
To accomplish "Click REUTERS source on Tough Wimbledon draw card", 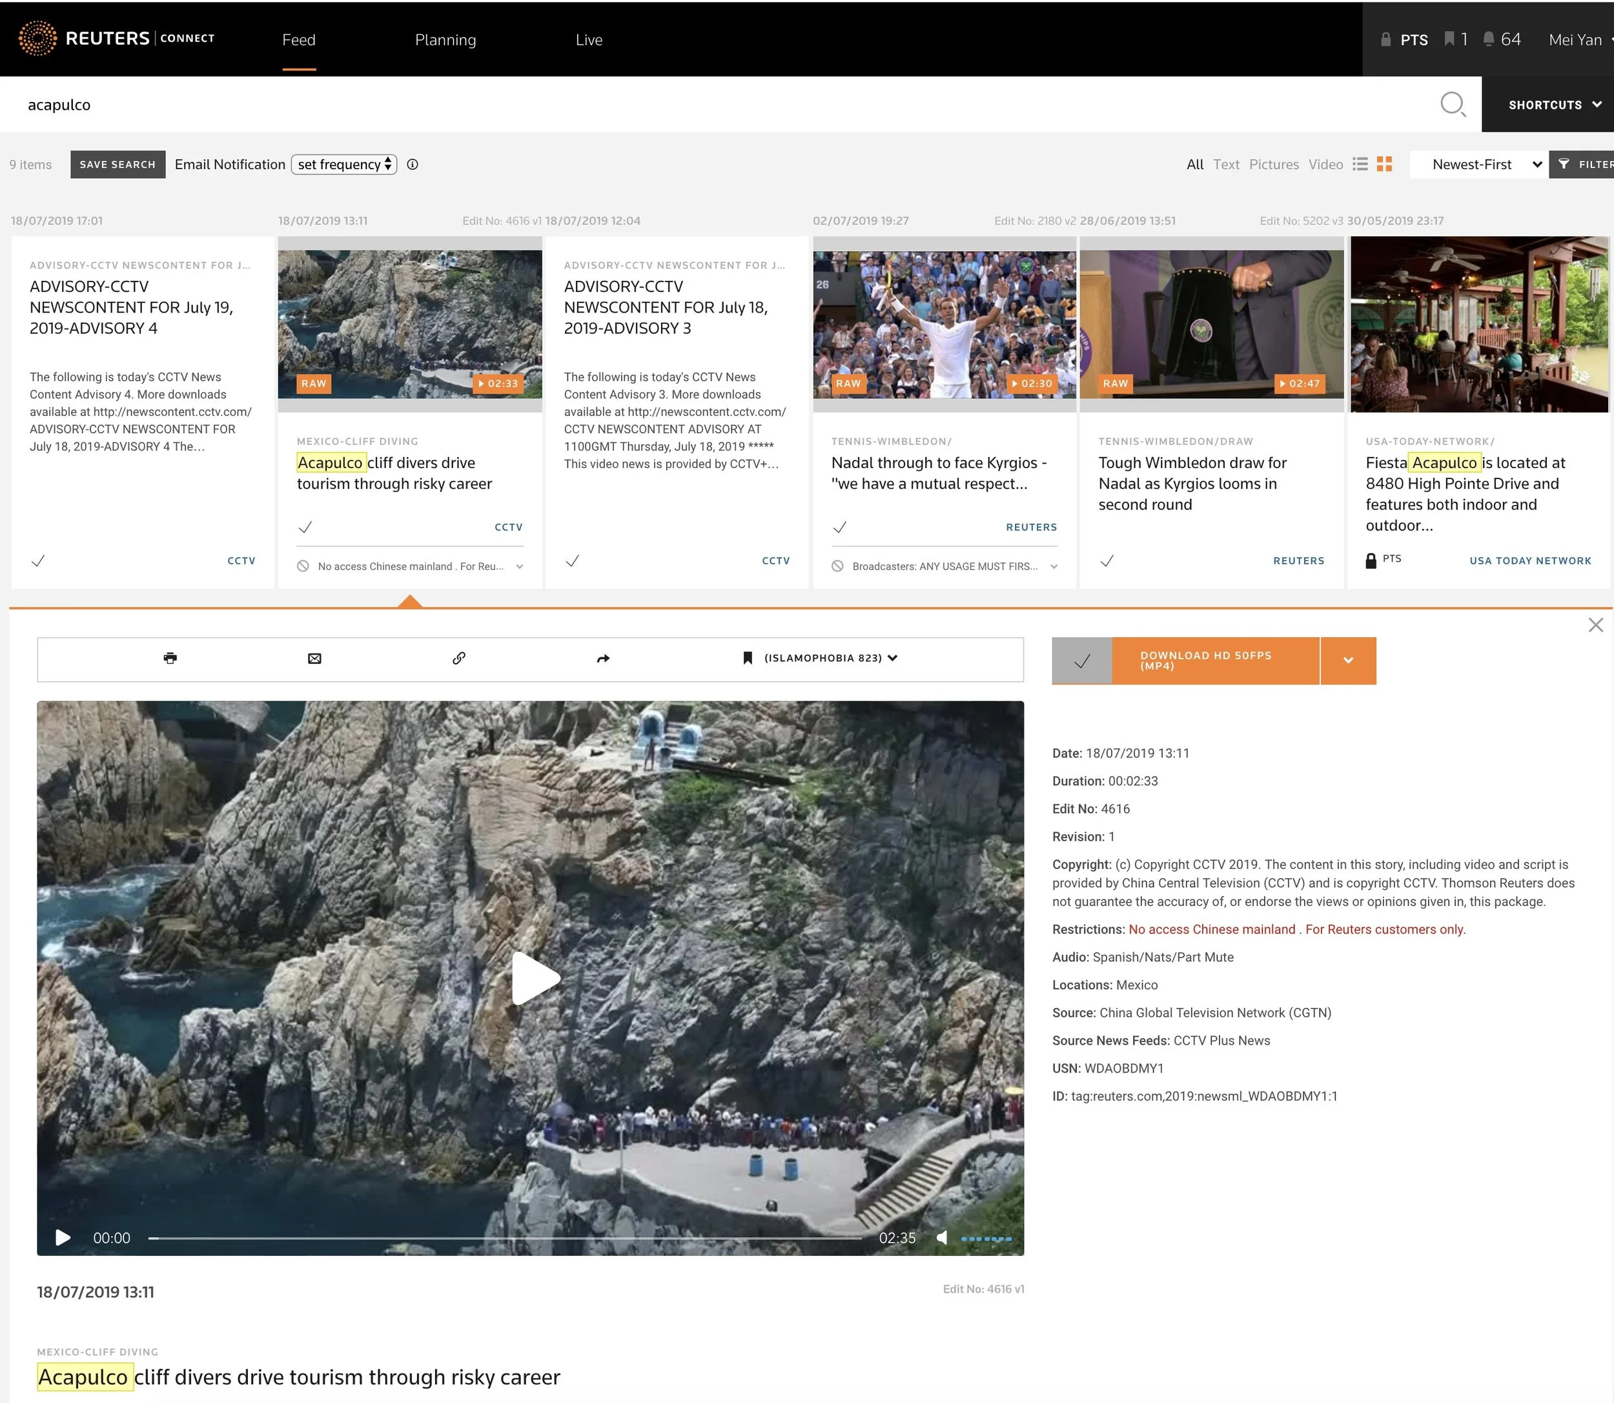I will (x=1298, y=560).
